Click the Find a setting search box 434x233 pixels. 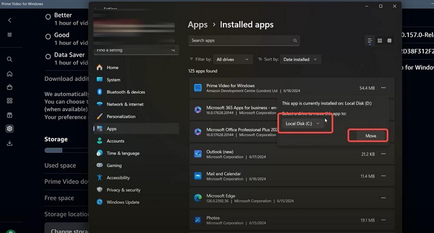tap(136, 50)
